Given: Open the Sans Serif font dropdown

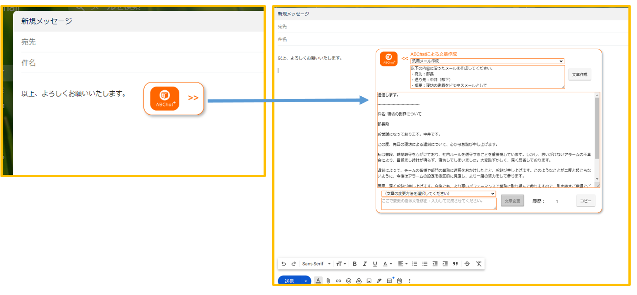Looking at the screenshot, I should (316, 264).
